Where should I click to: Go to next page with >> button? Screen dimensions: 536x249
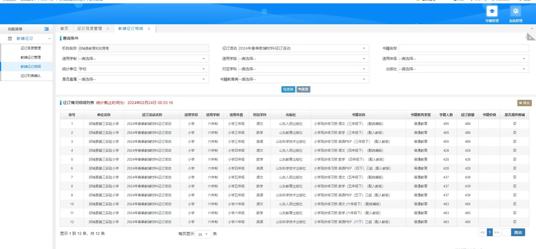point(496,232)
